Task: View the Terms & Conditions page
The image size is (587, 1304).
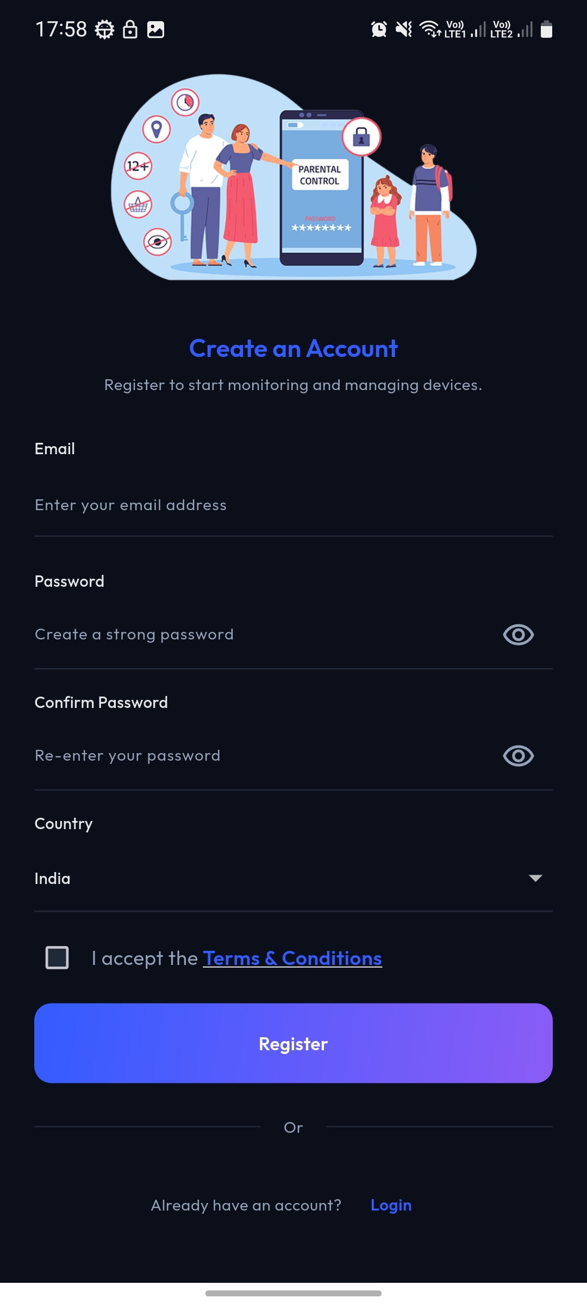Action: tap(291, 958)
